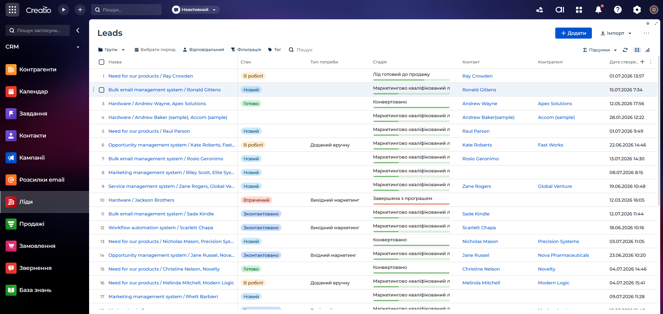Open the app launcher grid icon
Image resolution: width=663 pixels, height=314 pixels.
pos(12,10)
